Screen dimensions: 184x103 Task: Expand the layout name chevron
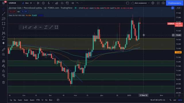coord(149,3)
